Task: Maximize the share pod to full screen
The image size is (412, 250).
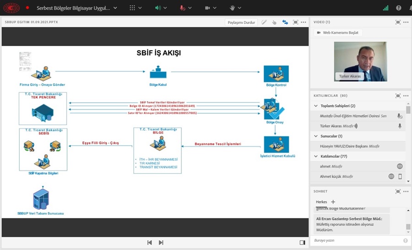Action: (296, 22)
